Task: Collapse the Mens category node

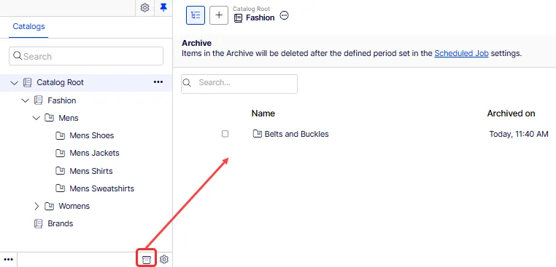Action: click(36, 118)
